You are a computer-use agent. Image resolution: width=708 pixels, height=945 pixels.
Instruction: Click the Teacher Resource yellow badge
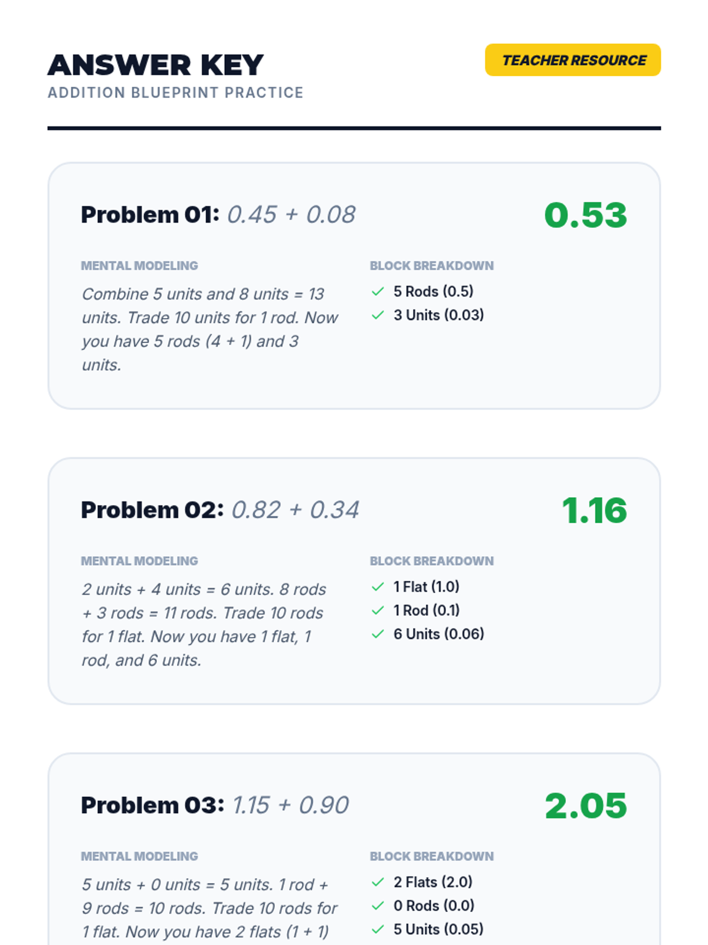[x=573, y=60]
